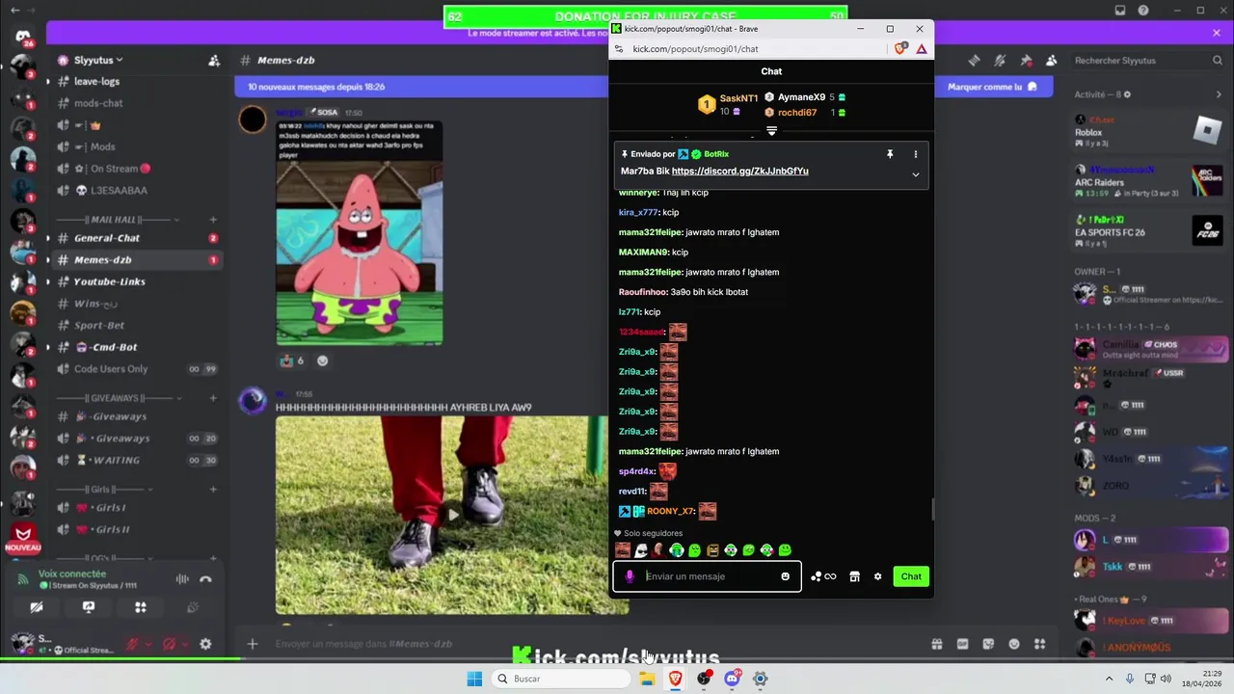
Task: Unpin the BotRix pinned message
Action: (890, 154)
